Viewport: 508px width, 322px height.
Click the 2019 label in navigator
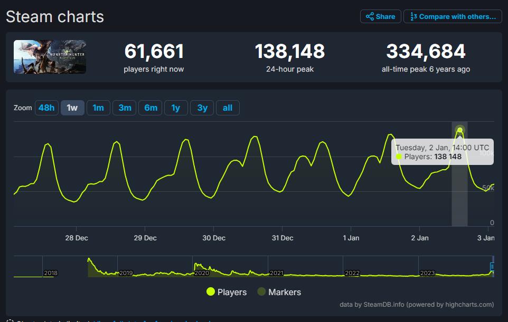click(126, 273)
